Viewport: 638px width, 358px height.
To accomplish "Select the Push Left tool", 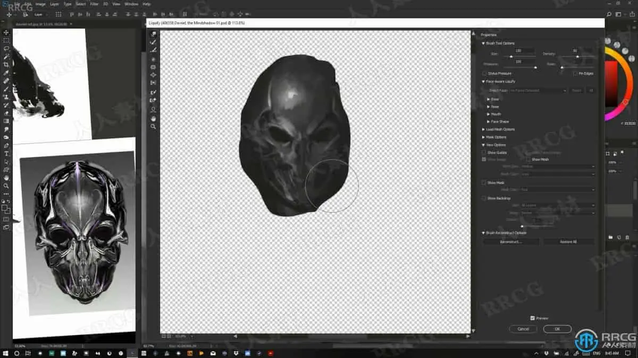I will pos(153,83).
